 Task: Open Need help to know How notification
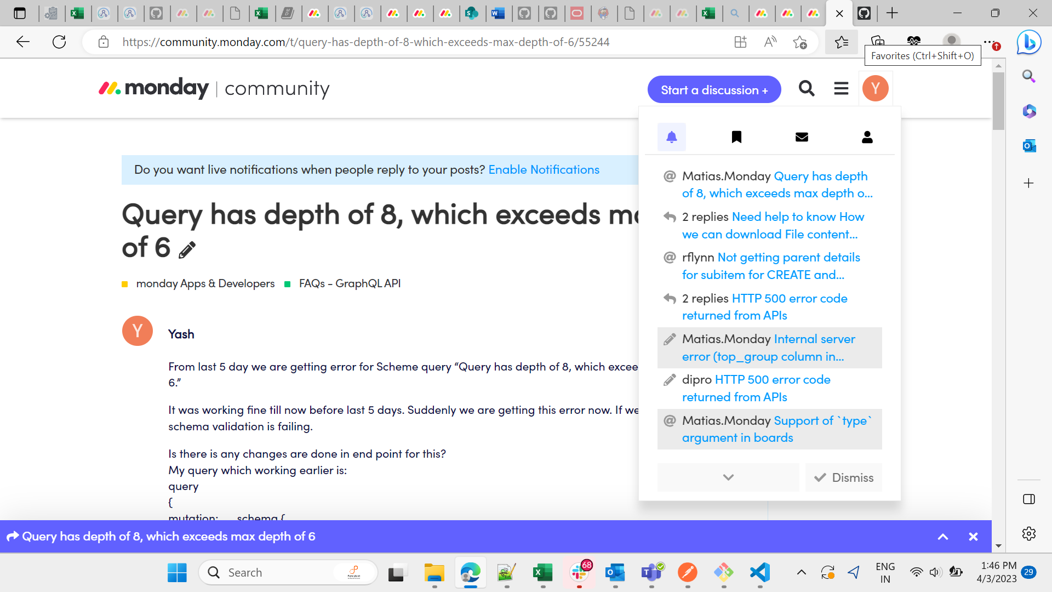coord(769,225)
